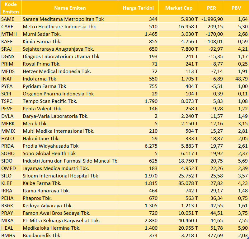Select the PBV column header
Screen dimensions: 249x239
tap(237, 8)
